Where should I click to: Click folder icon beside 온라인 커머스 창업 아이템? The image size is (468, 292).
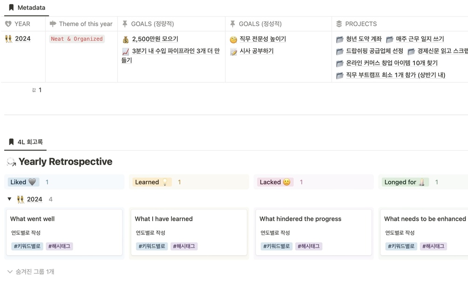point(340,63)
